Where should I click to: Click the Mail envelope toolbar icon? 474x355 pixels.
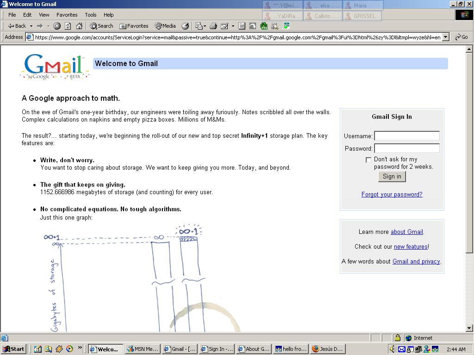(200, 26)
